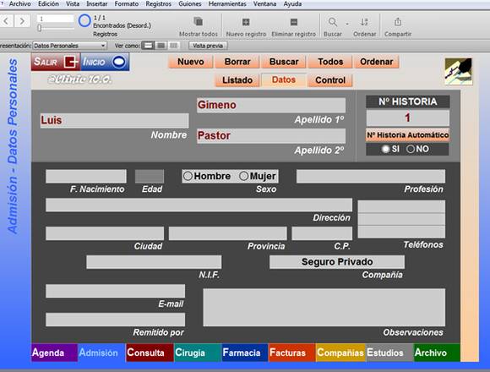Image resolution: width=490 pixels, height=372 pixels.
Task: Click the Observaciones text area
Action: [324, 308]
